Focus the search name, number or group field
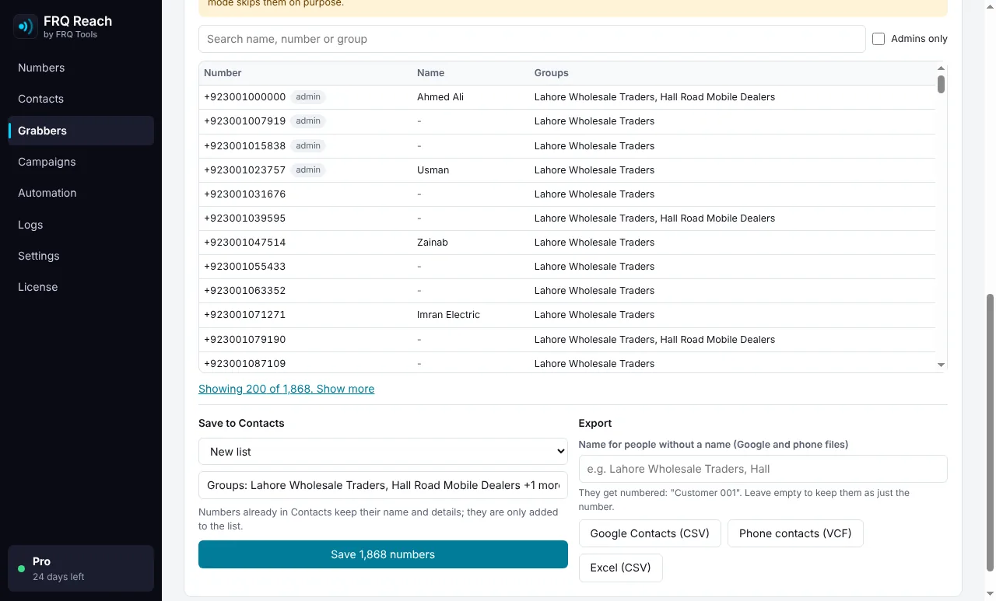The image size is (996, 601). (532, 39)
